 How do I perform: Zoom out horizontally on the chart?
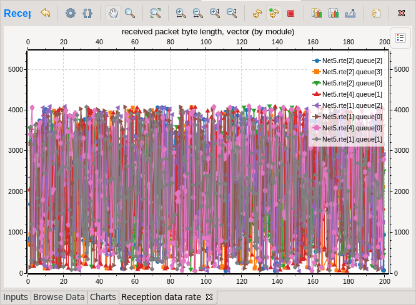click(197, 13)
